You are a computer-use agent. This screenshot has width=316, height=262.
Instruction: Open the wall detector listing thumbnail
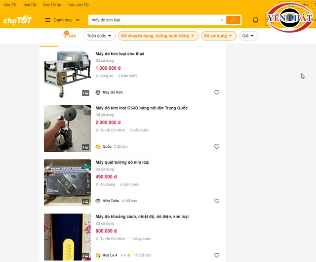(67, 182)
